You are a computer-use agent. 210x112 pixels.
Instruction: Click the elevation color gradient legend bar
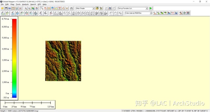14,58
